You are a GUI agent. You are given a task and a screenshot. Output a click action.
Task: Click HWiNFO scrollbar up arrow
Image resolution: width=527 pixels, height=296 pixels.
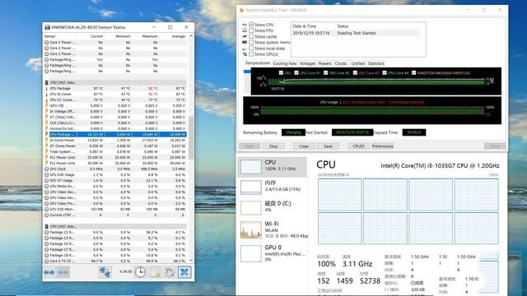[191, 36]
